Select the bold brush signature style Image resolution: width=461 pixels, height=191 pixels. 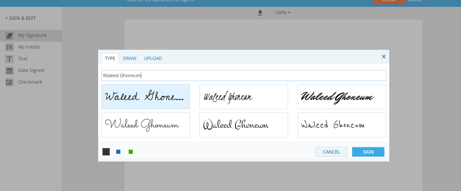coord(342,96)
